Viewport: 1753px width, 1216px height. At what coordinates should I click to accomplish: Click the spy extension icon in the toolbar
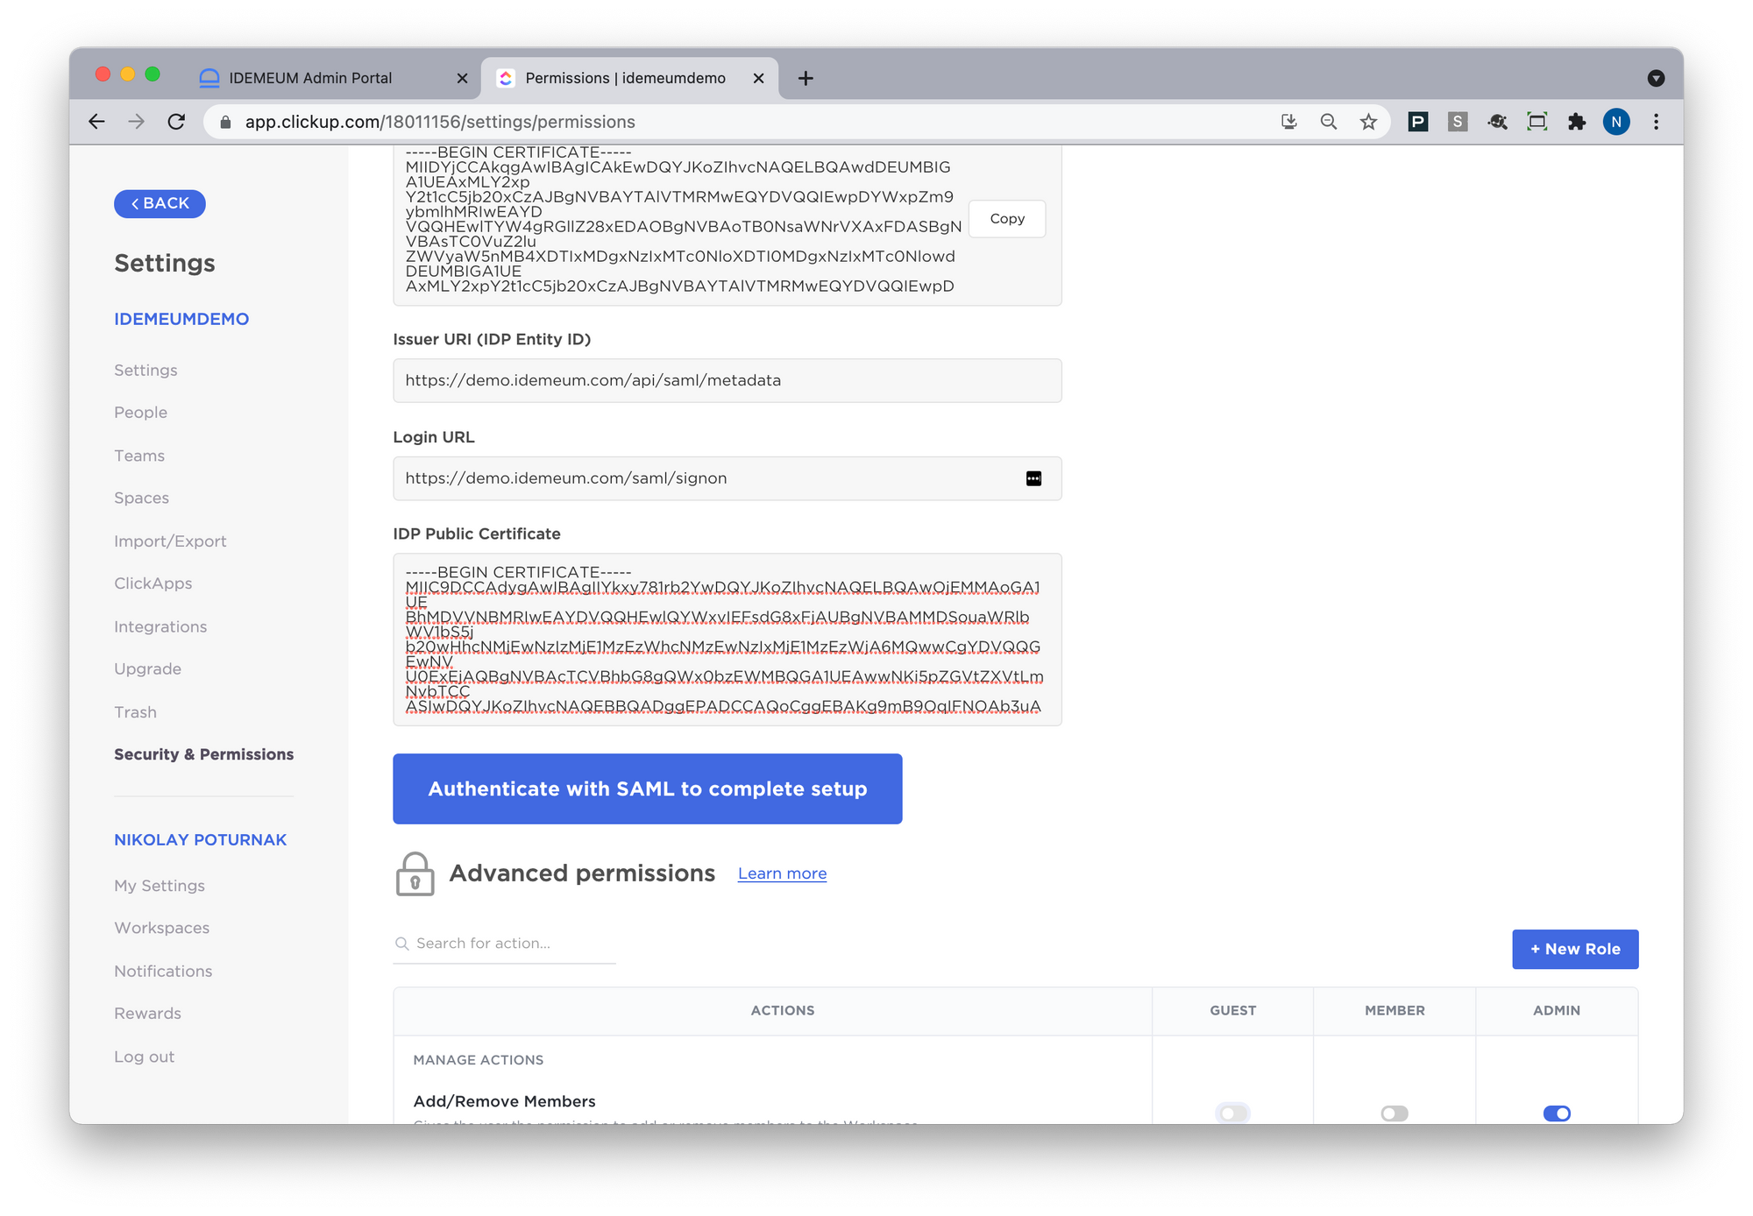pyautogui.click(x=1497, y=122)
